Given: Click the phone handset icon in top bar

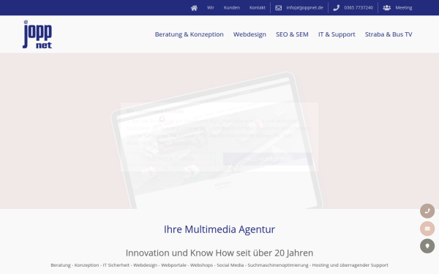Looking at the screenshot, I should click(x=337, y=8).
